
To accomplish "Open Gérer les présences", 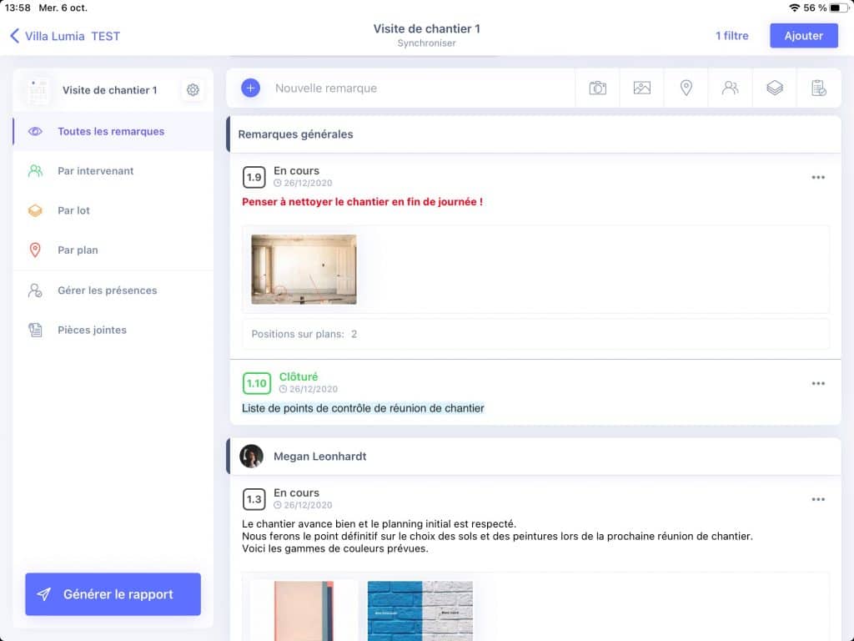I will pos(107,290).
